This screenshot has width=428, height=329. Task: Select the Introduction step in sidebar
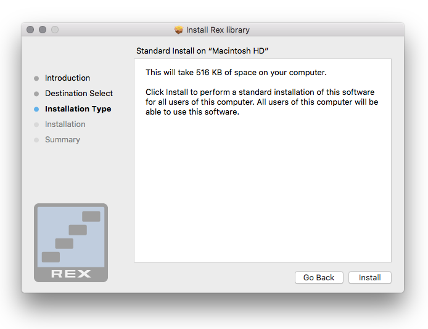[x=67, y=78]
